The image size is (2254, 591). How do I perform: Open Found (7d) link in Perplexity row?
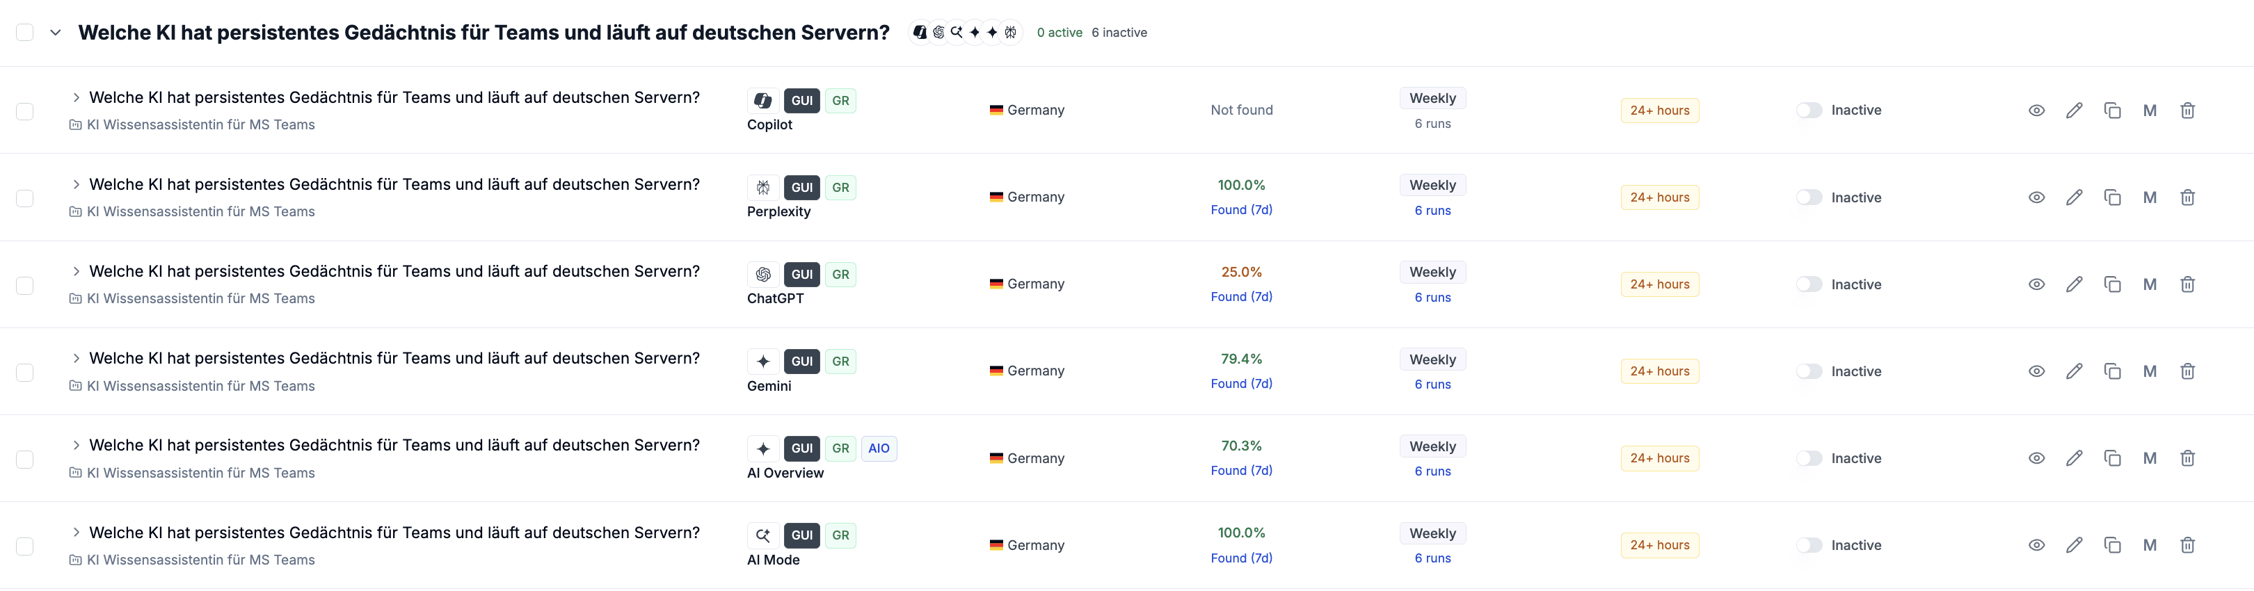tap(1241, 210)
